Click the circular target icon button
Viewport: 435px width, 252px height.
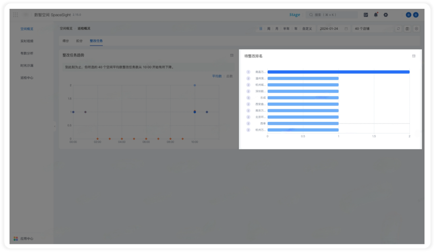[x=416, y=29]
